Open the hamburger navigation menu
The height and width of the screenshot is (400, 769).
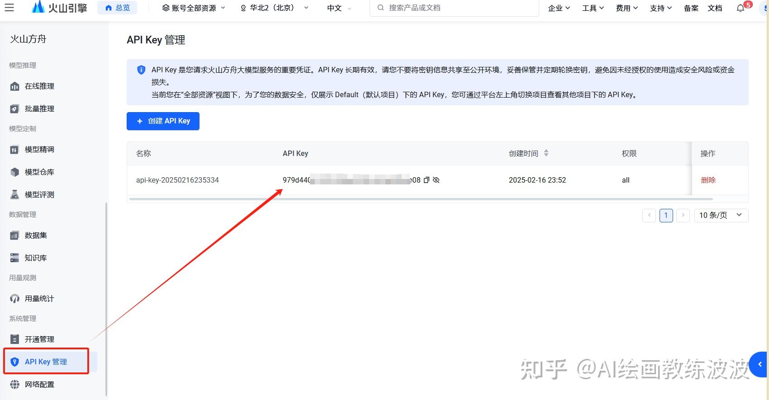[x=9, y=8]
